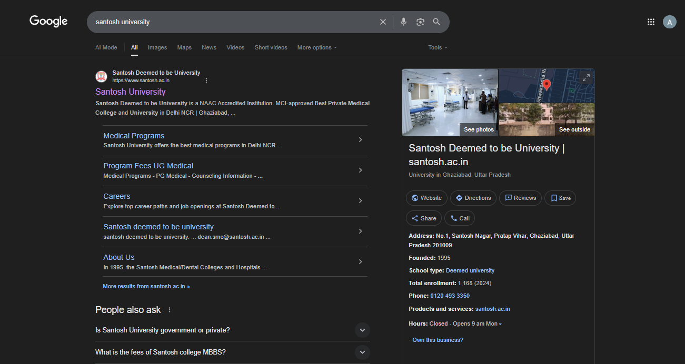
Task: Click the 'See photos' hospital thumbnail
Action: coord(450,102)
